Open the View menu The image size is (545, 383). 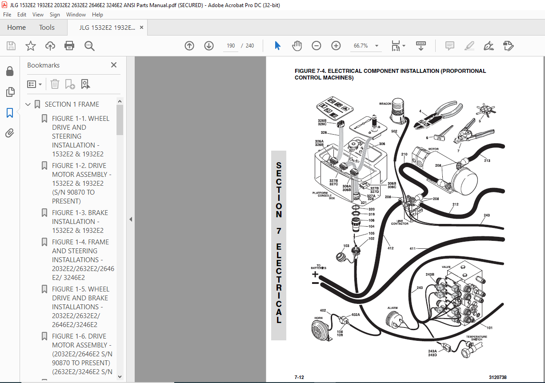(38, 15)
